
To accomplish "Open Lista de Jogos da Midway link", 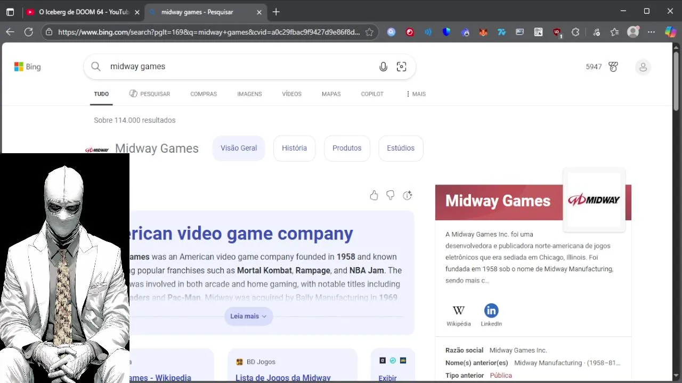I will [x=283, y=378].
